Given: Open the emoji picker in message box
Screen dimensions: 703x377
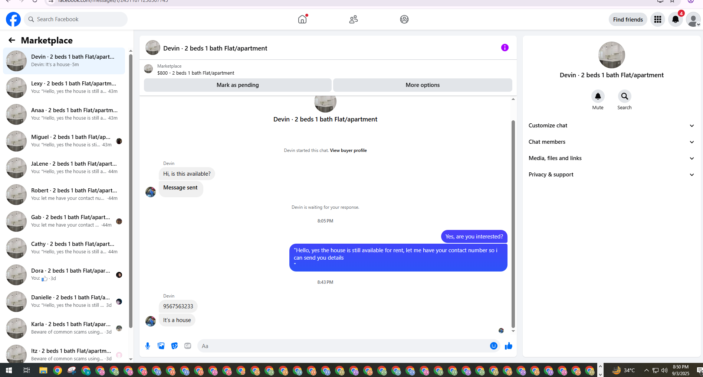Looking at the screenshot, I should (494, 346).
